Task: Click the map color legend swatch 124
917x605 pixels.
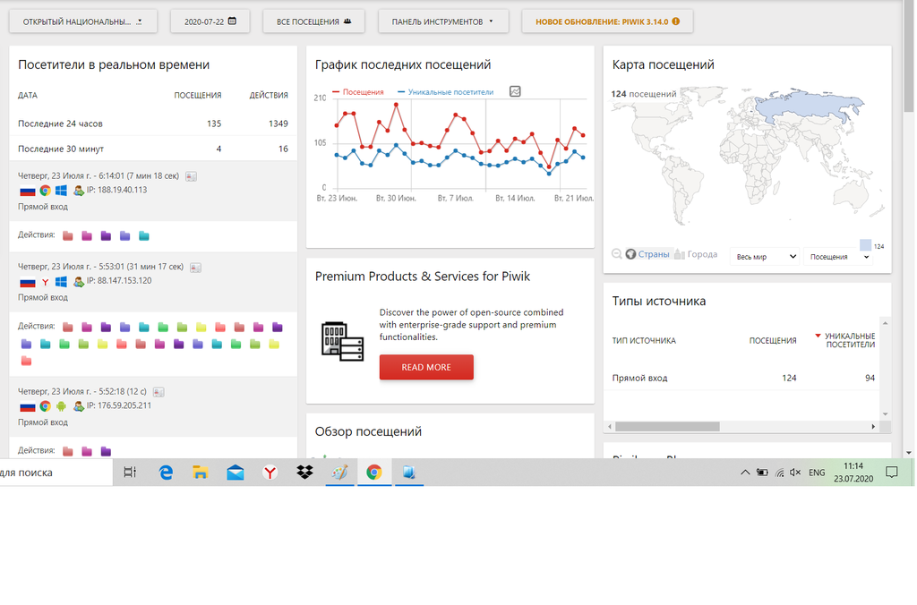Action: [x=866, y=245]
